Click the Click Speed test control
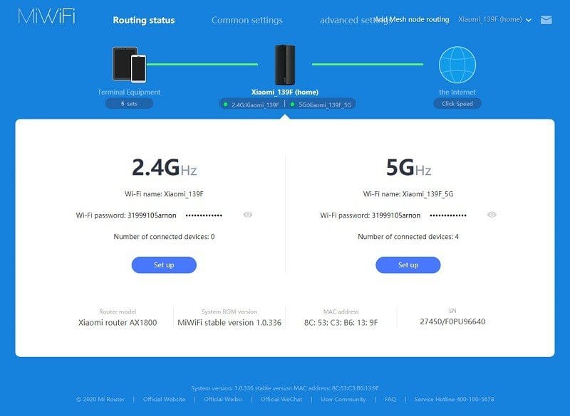 tap(457, 102)
